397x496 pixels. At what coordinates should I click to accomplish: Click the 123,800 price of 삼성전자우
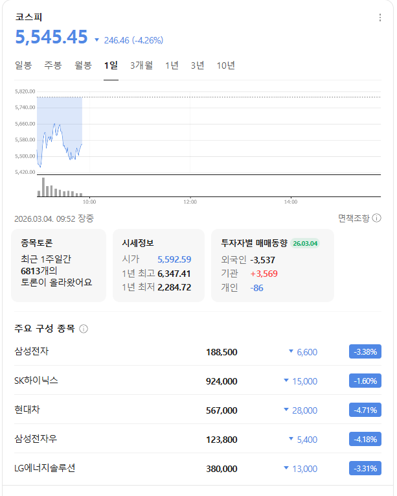pos(221,440)
